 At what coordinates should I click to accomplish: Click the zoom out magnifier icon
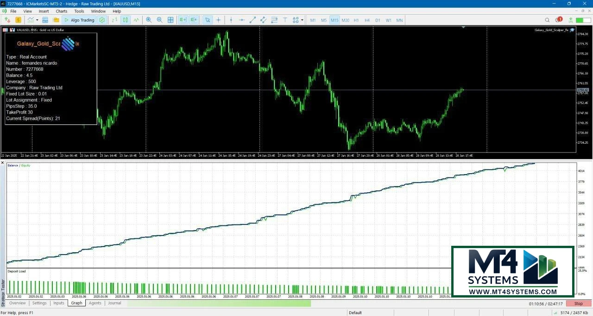coord(160,20)
